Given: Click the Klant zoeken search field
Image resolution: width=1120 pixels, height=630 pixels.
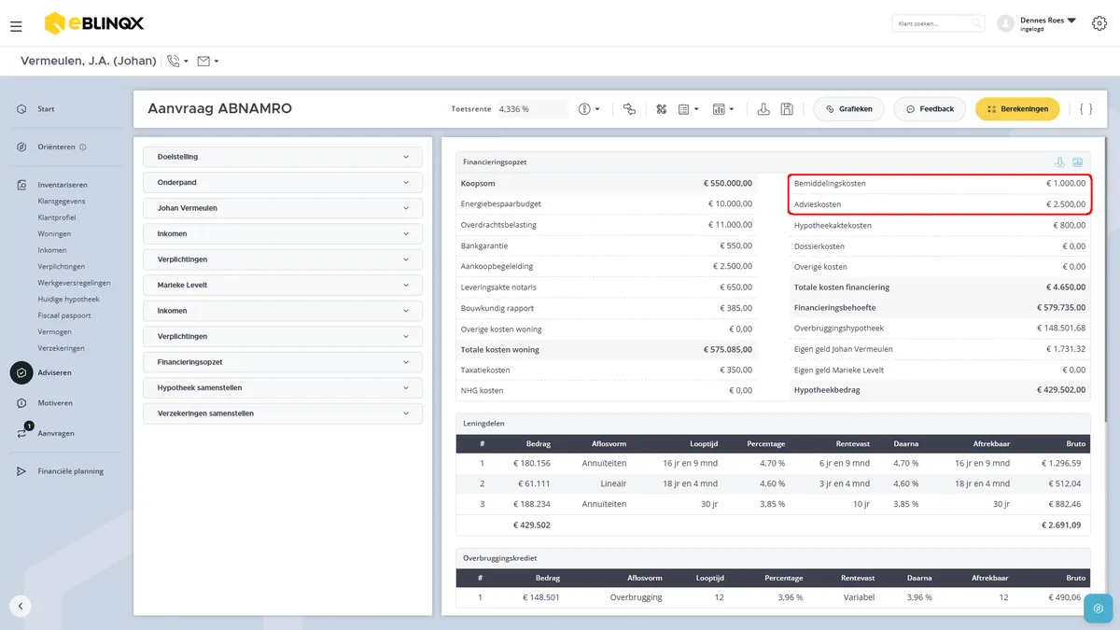Looking at the screenshot, I should click(938, 23).
